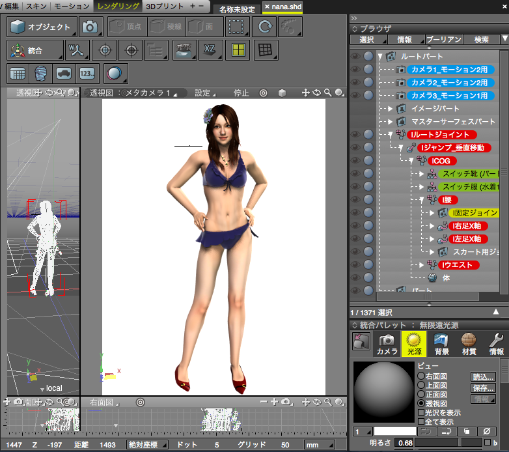Collapse the Iルートジョイント node

click(x=391, y=135)
